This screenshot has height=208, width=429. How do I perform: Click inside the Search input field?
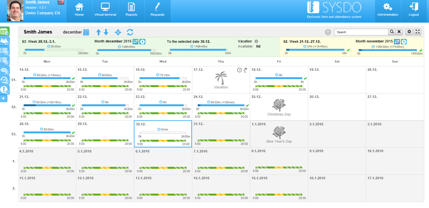(361, 32)
